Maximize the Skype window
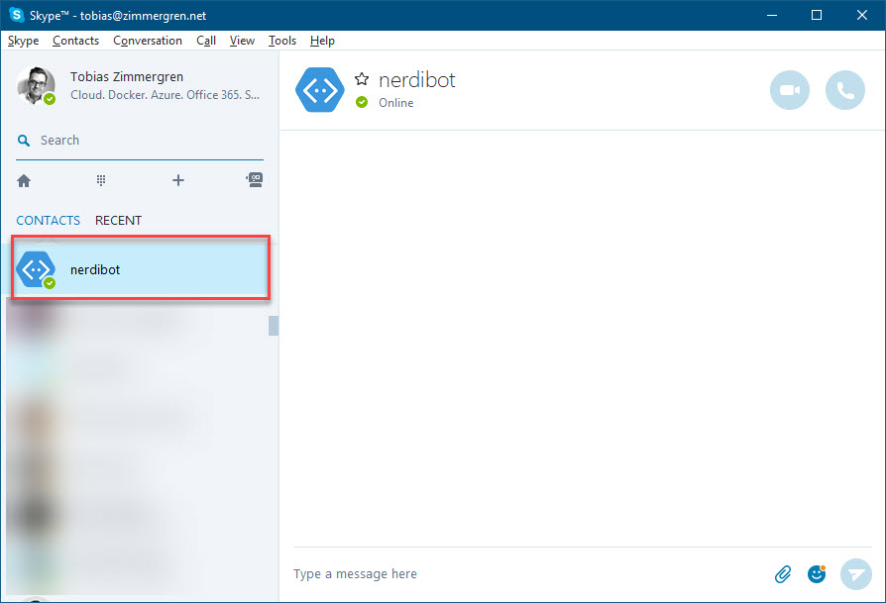The height and width of the screenshot is (603, 886). [x=817, y=15]
